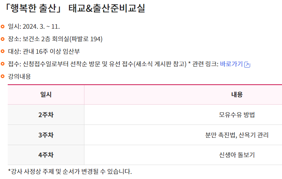
Task: Select the 2주차 row header
Action: (x=46, y=115)
